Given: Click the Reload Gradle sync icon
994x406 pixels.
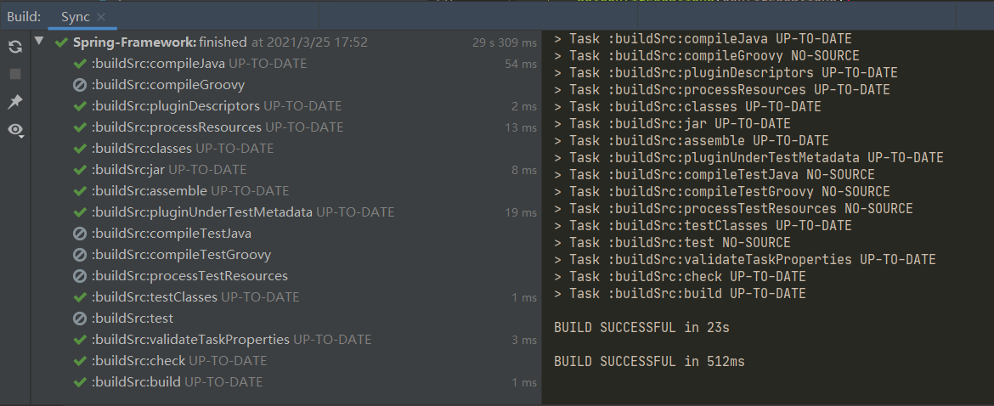Looking at the screenshot, I should [x=15, y=47].
